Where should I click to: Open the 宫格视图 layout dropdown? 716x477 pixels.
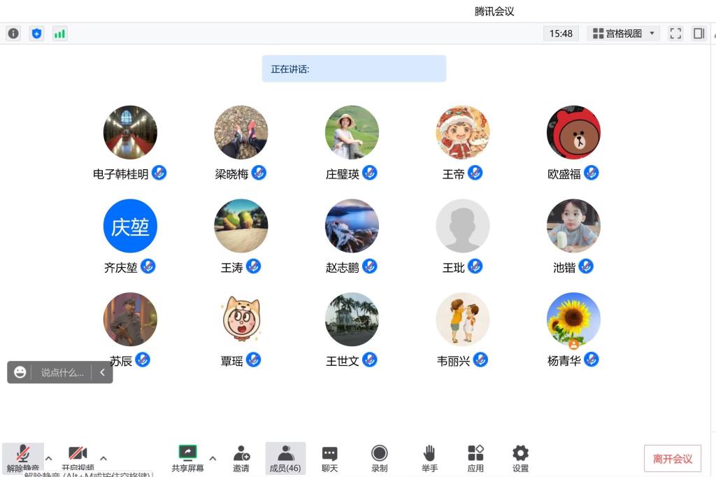[x=623, y=34]
